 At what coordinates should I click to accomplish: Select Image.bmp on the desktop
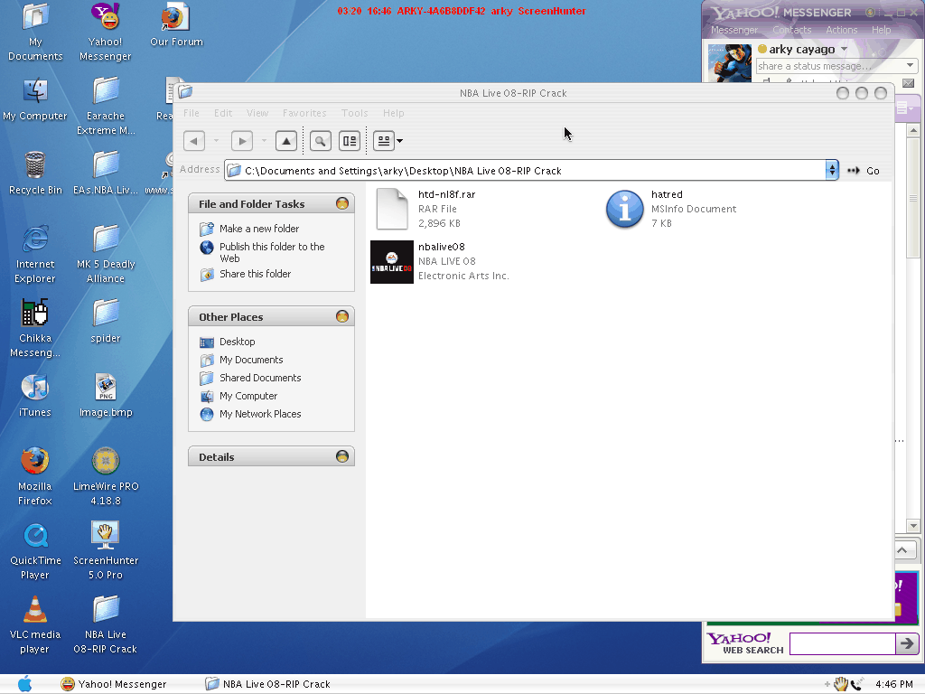coord(106,396)
